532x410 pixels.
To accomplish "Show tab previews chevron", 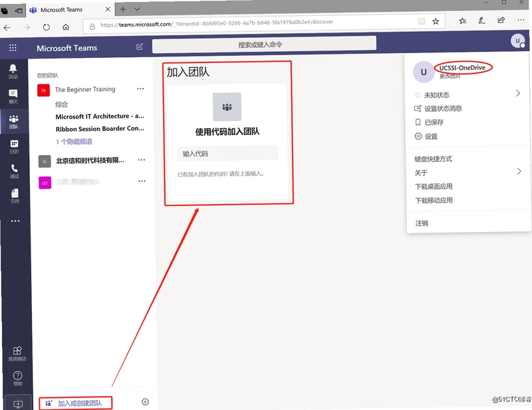I will coord(137,9).
